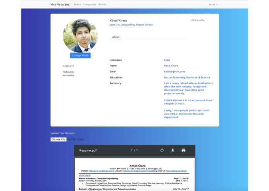The width and height of the screenshot is (269, 191).
Task: Click the Education label
Action: click(x=116, y=77)
